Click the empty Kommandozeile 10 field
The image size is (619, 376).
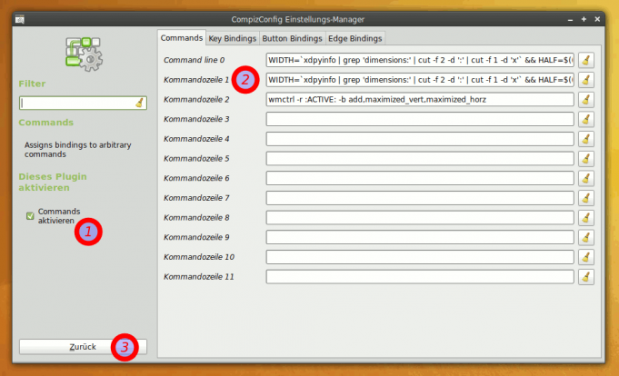point(419,257)
